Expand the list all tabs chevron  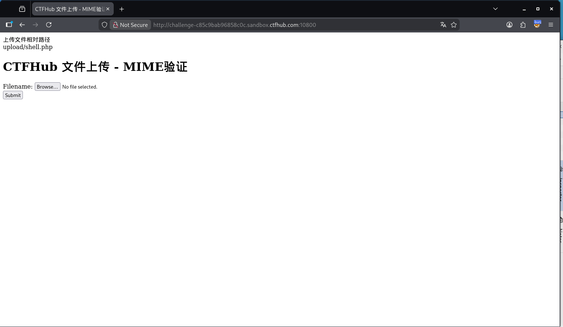coord(495,9)
